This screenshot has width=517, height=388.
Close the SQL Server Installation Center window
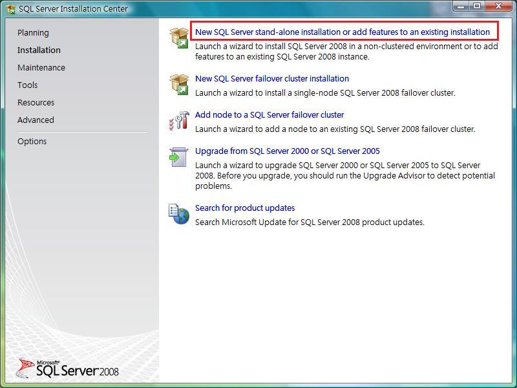click(x=499, y=6)
